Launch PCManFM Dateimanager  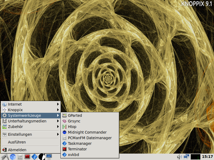click(x=90, y=138)
